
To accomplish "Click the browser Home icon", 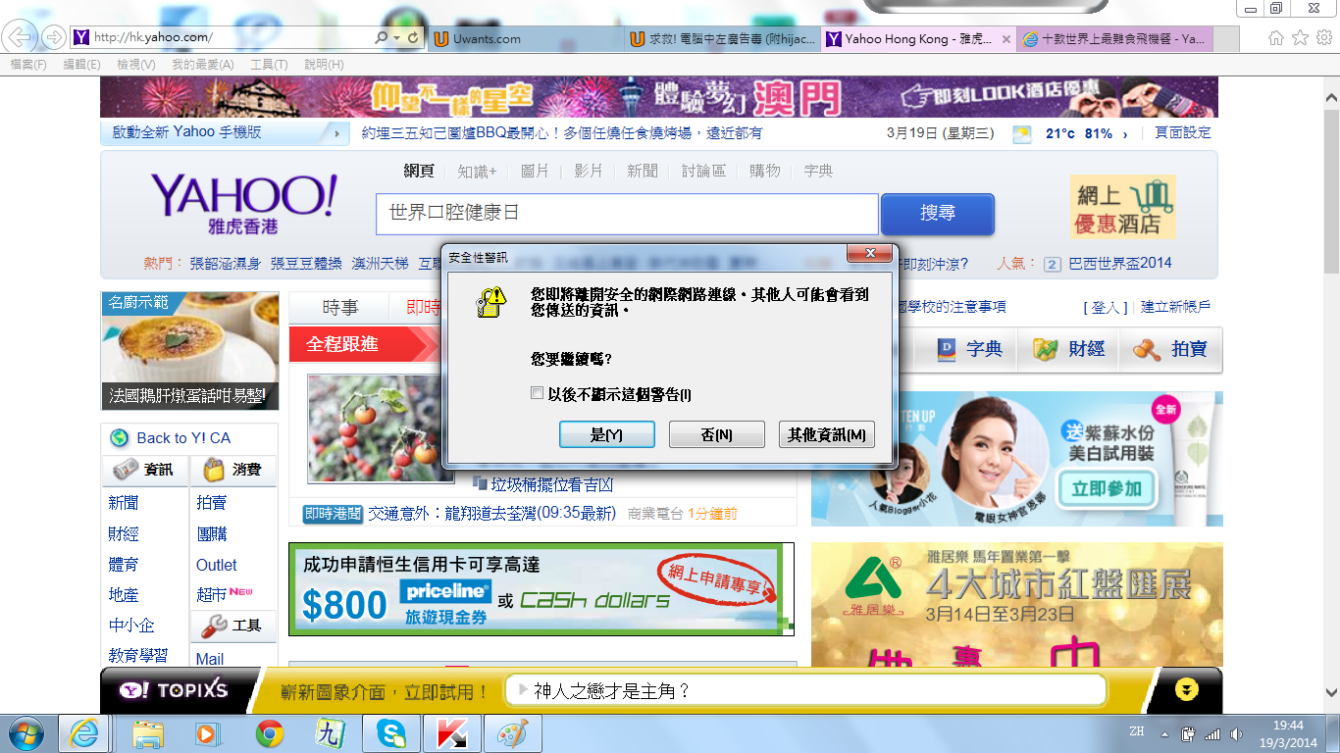I will [1276, 38].
